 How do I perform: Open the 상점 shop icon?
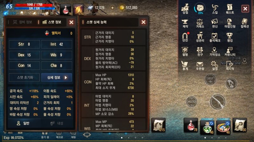point(185,9)
